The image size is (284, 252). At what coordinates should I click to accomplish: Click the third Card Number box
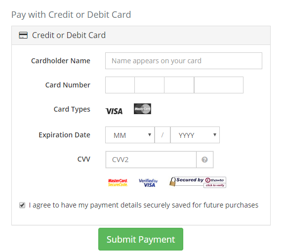[x=179, y=85]
